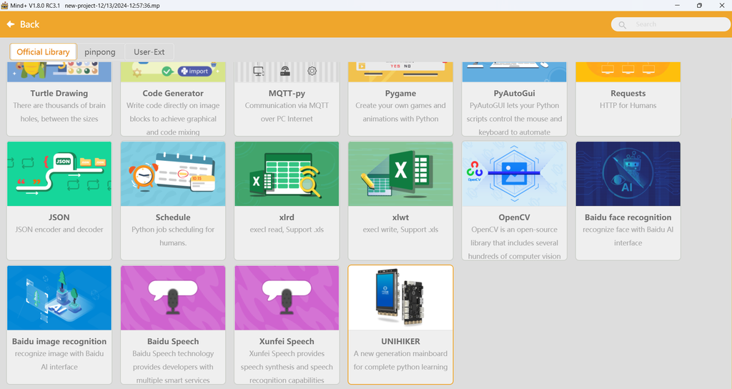Focus the Search input field
The width and height of the screenshot is (732, 389).
[671, 24]
